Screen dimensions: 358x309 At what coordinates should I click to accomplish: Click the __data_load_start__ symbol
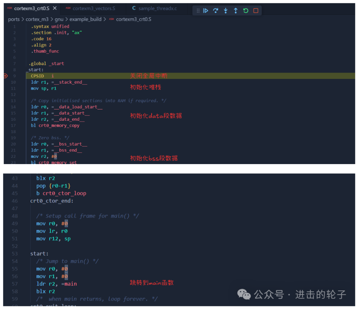(78, 107)
